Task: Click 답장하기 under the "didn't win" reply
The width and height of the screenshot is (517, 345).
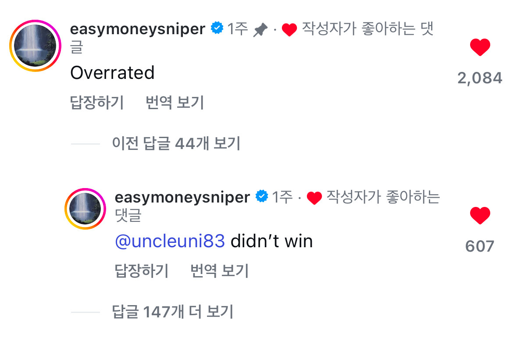Action: 142,271
